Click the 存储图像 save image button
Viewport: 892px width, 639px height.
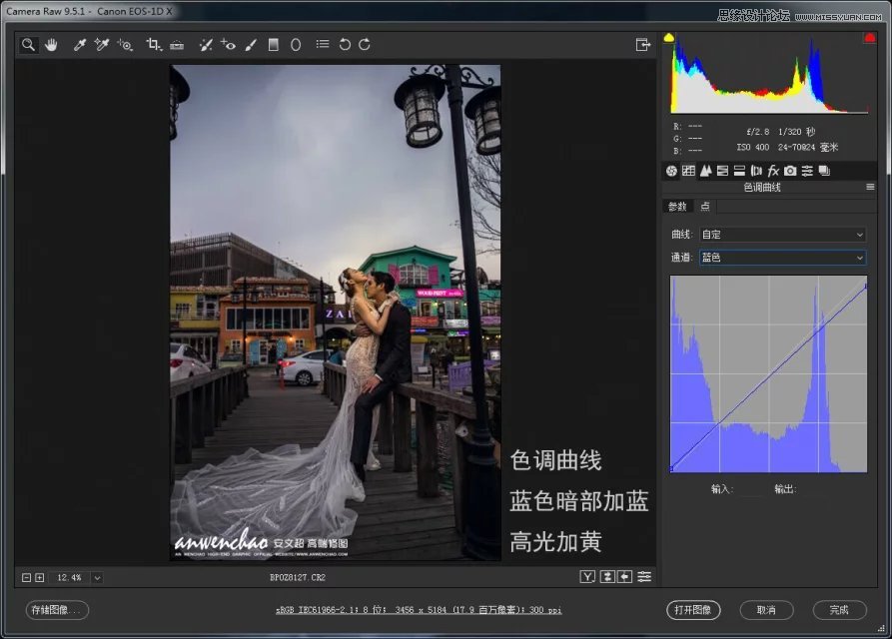point(57,610)
